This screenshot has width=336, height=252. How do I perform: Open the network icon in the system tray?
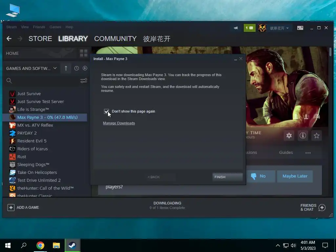coord(285,245)
